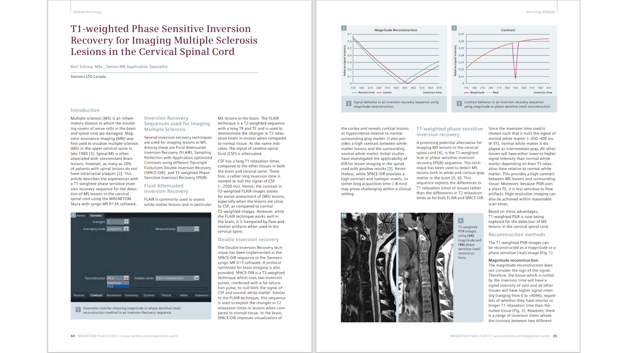The width and height of the screenshot is (627, 353).
Task: Open the Inline tab
Action: click(184, 295)
